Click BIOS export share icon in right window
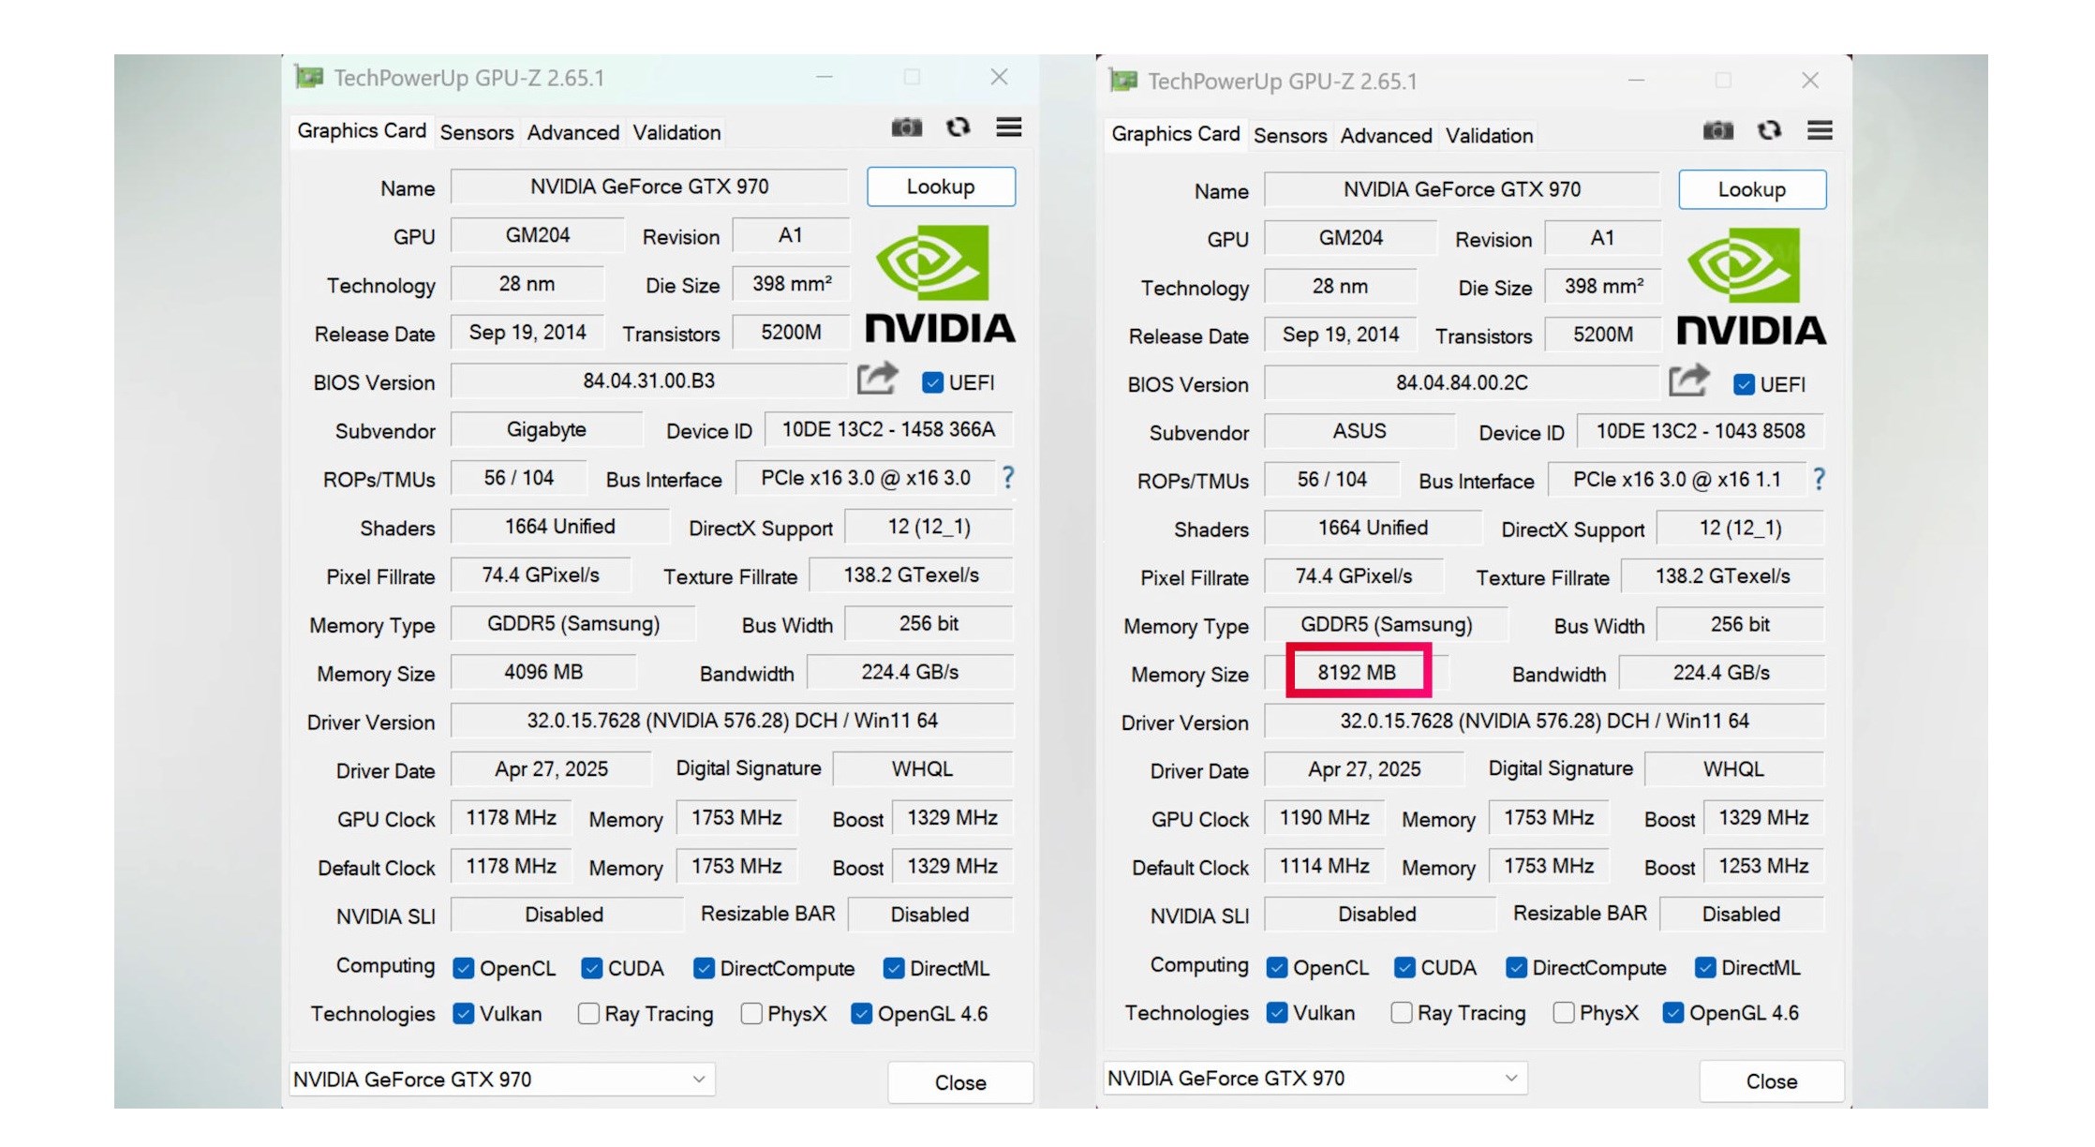 tap(1689, 380)
